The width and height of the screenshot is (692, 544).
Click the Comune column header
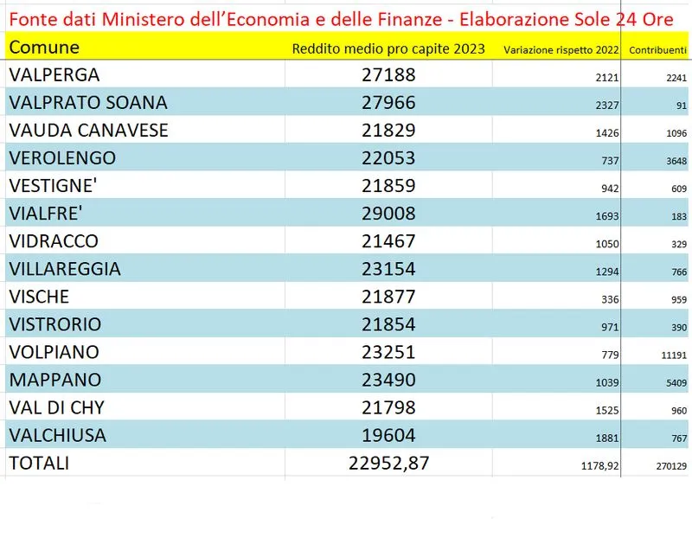coord(44,48)
